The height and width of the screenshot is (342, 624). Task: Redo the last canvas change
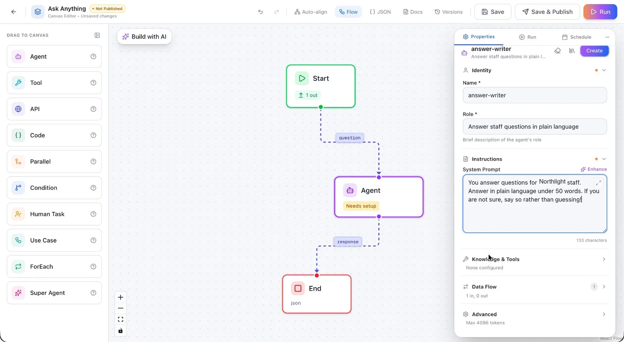[277, 12]
